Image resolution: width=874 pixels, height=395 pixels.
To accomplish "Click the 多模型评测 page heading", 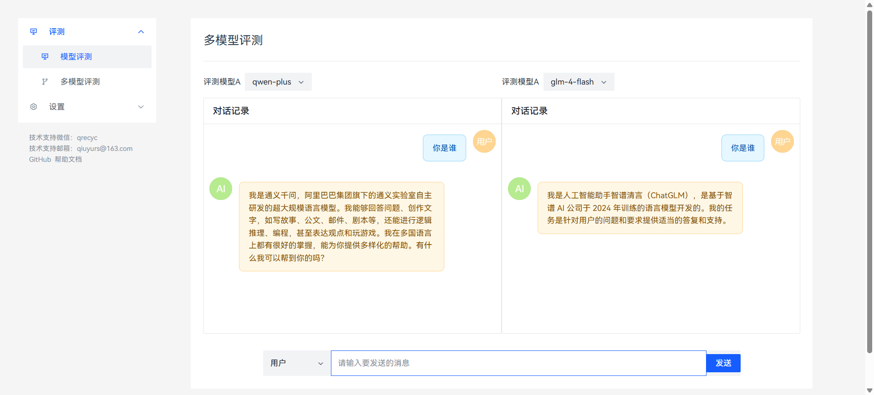I will (233, 40).
